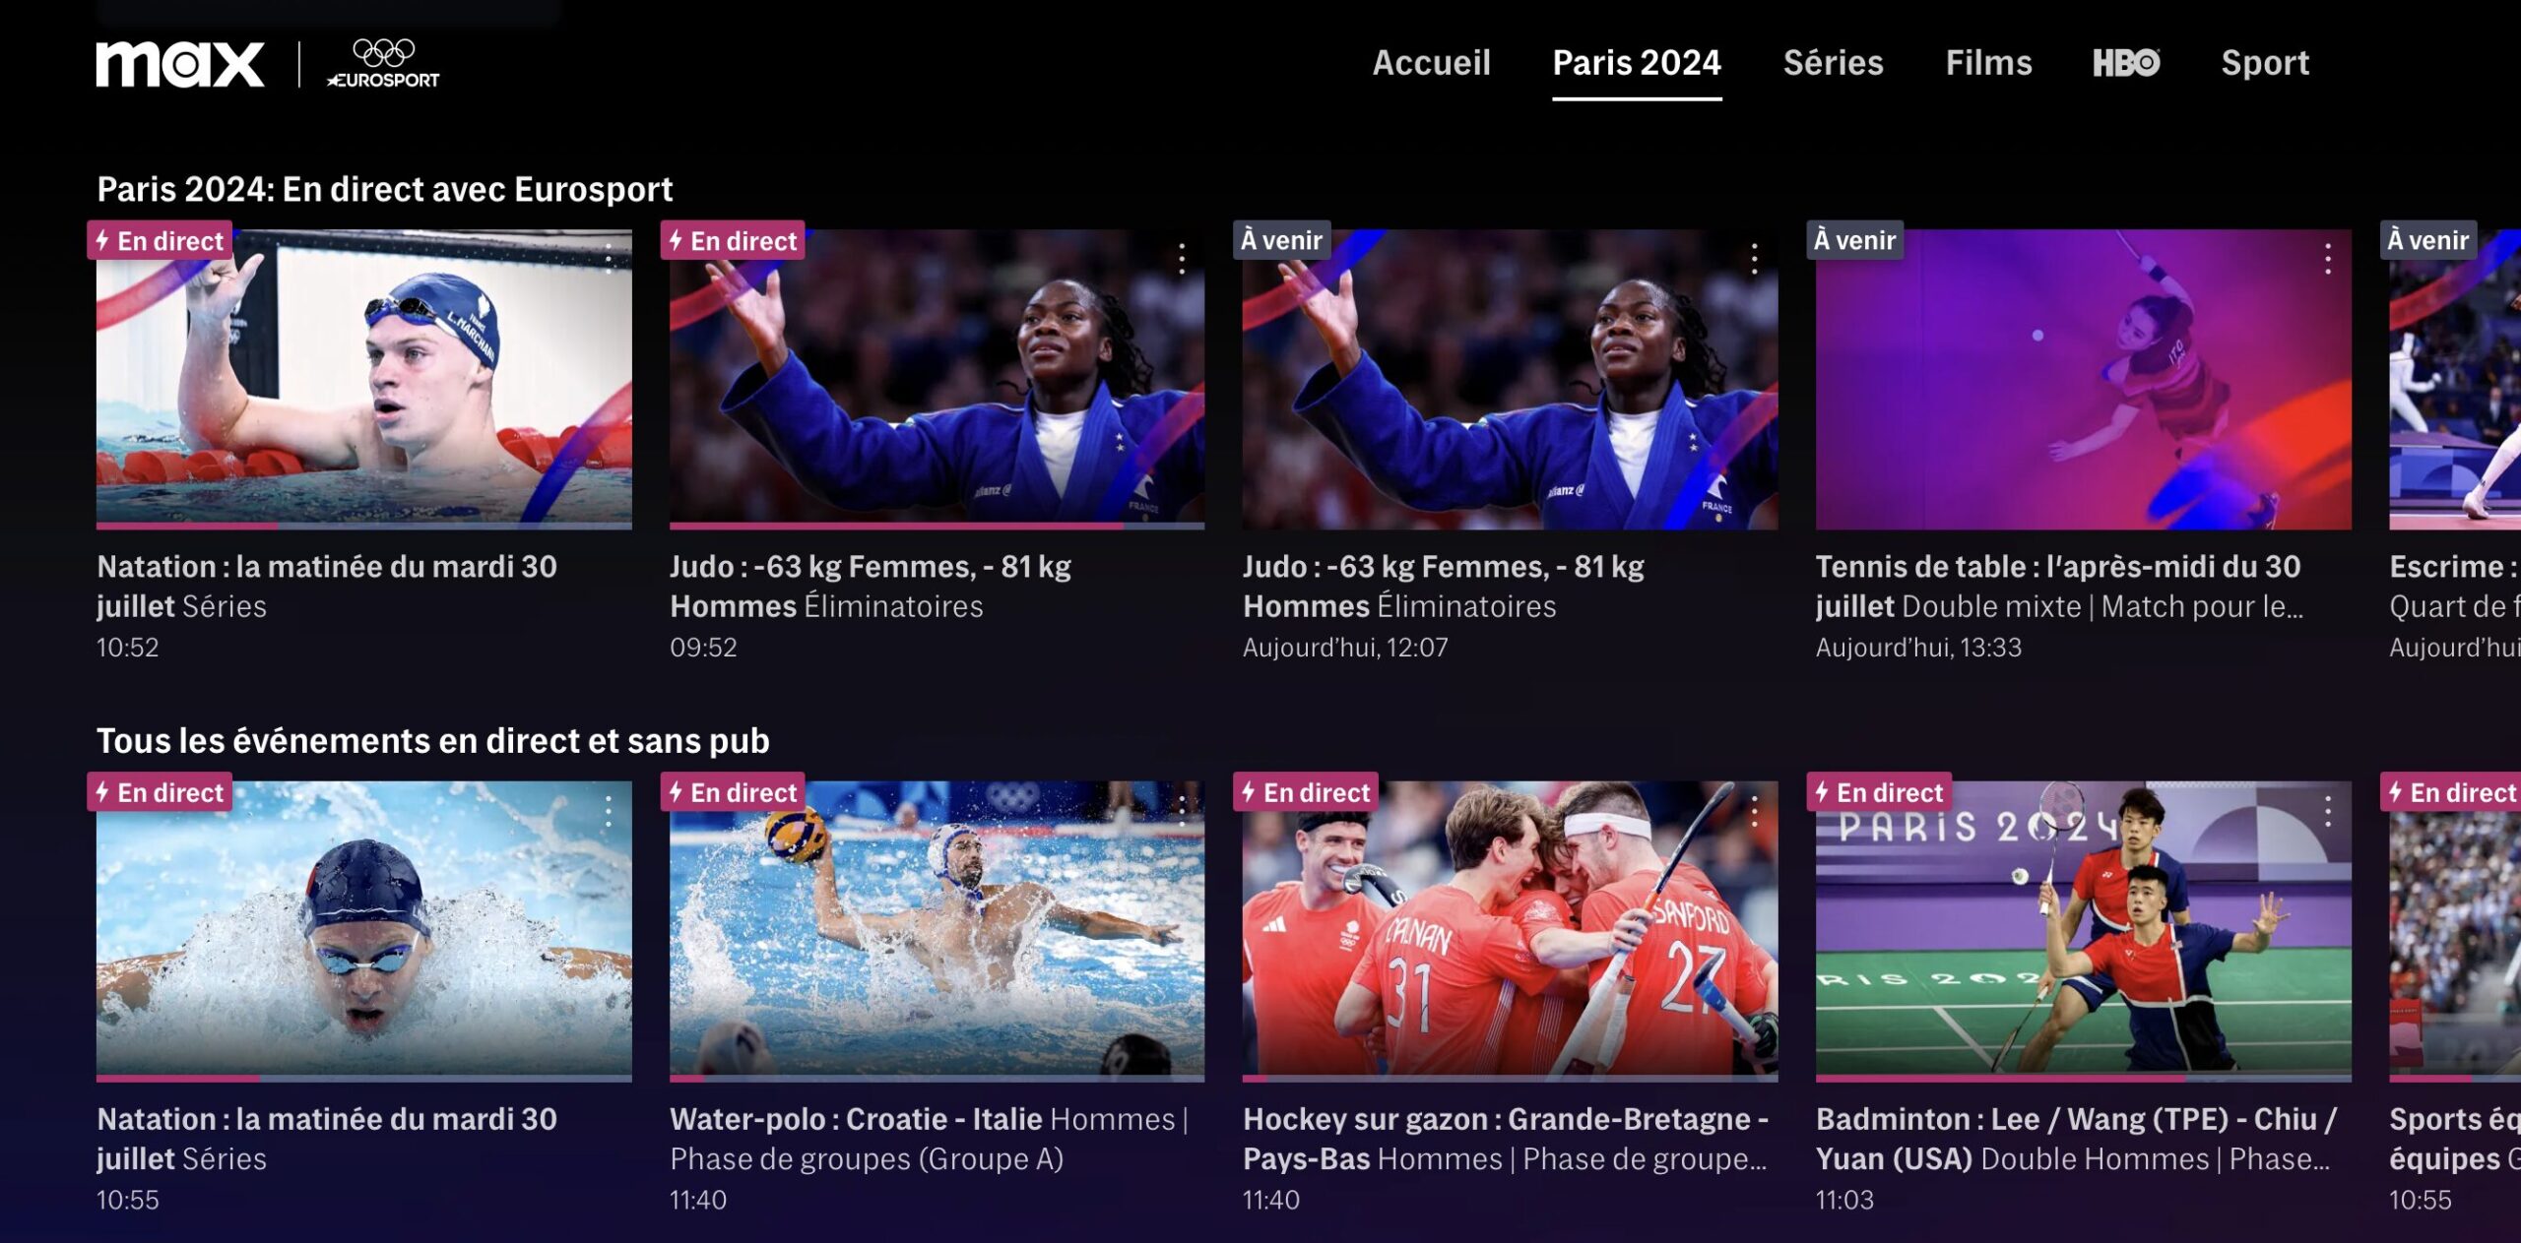Click 'Aujourd'hui, 12:07' time text
This screenshot has width=2521, height=1243.
[x=1345, y=648]
